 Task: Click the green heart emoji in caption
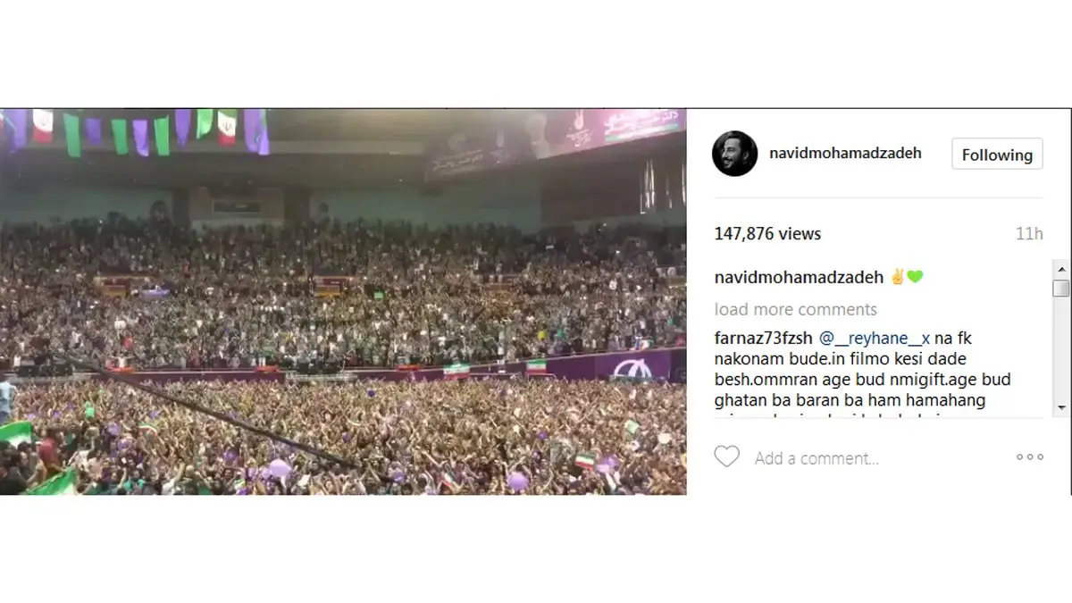pyautogui.click(x=915, y=277)
